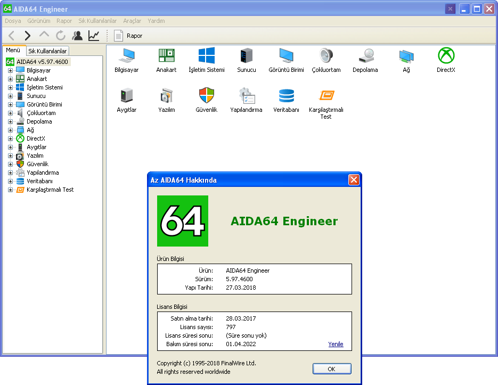
Task: Select Karşılaştırmalı Test in the left tree
Action: [50, 190]
